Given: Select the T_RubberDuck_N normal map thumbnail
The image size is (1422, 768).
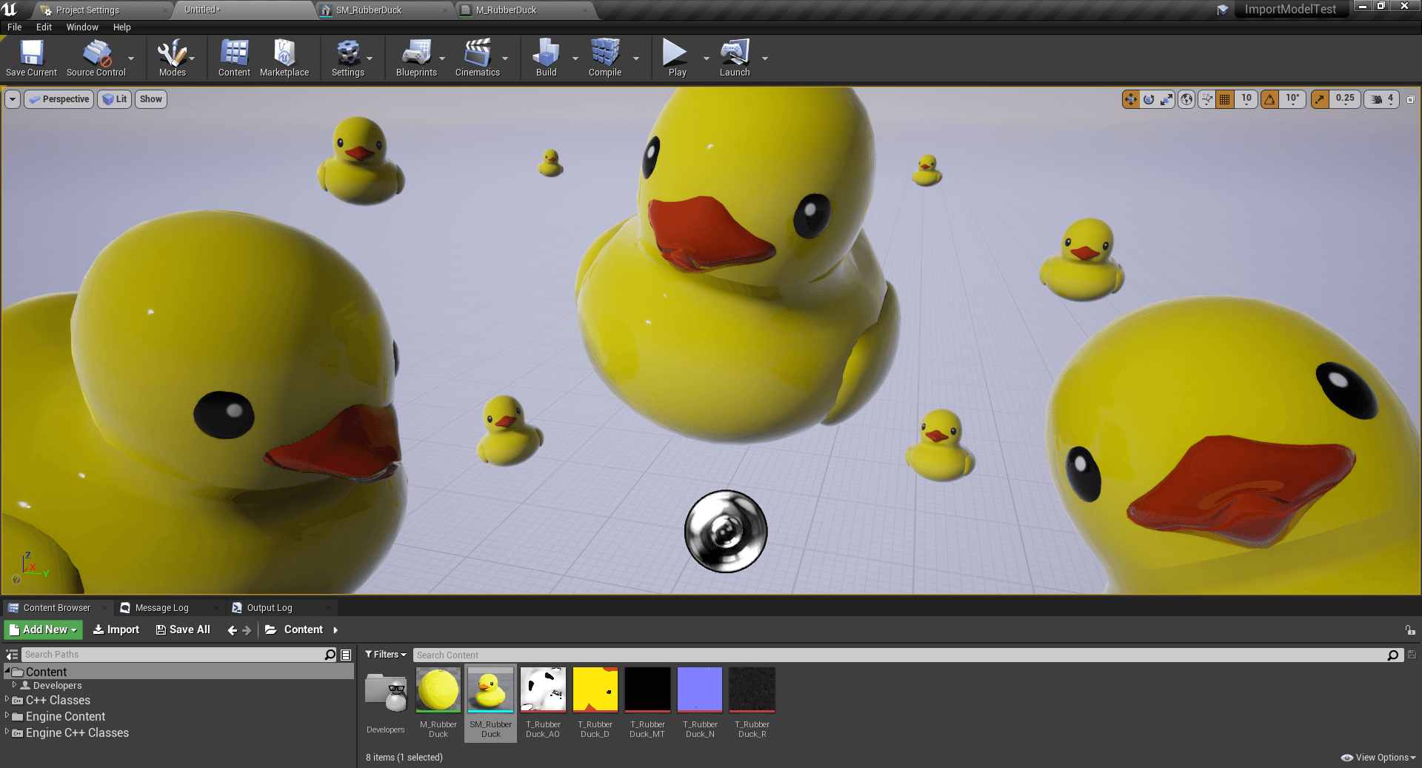Looking at the screenshot, I should pos(700,689).
